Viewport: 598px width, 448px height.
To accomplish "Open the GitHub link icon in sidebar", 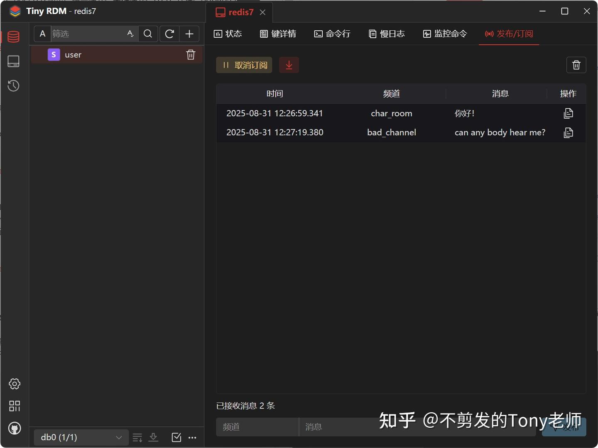I will (x=15, y=428).
